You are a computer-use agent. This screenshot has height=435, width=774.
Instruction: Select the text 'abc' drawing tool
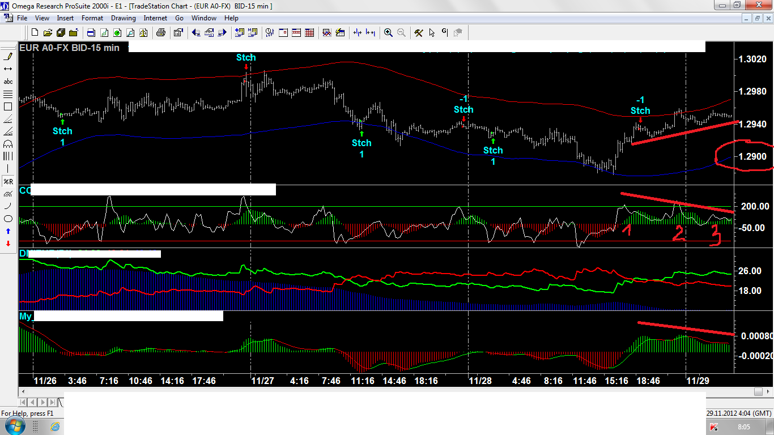tap(8, 82)
